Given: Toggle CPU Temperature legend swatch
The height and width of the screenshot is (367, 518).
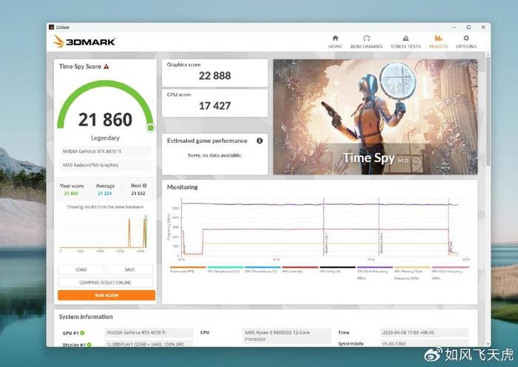Looking at the screenshot, I should 225,267.
